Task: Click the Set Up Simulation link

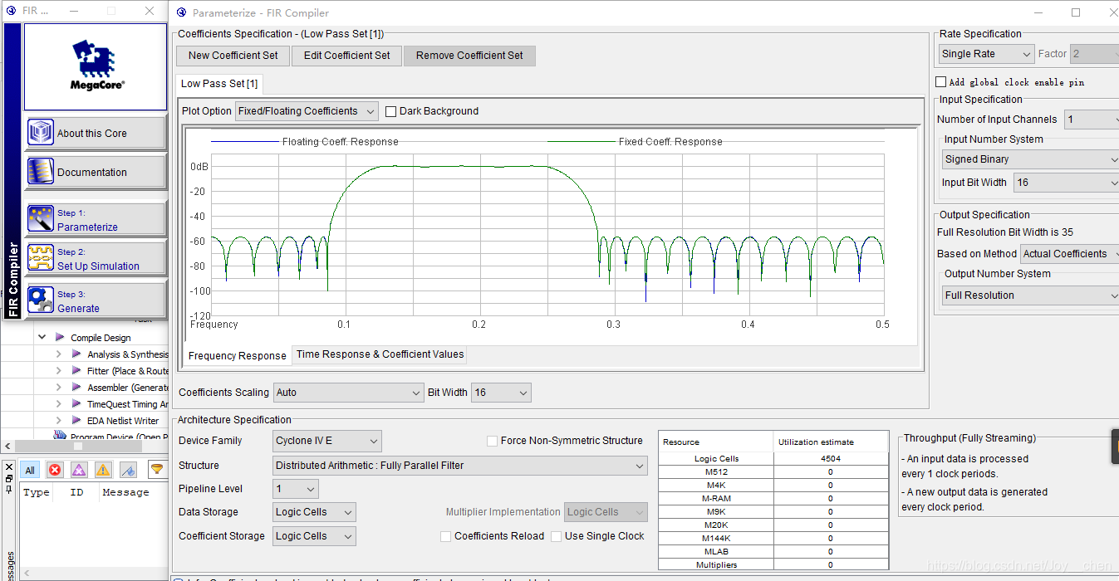Action: pyautogui.click(x=98, y=266)
